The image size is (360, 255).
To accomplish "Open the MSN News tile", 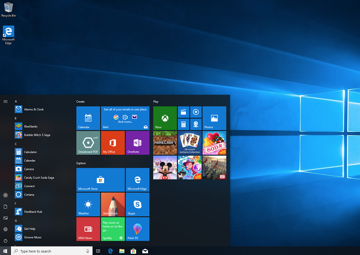I will (88, 229).
